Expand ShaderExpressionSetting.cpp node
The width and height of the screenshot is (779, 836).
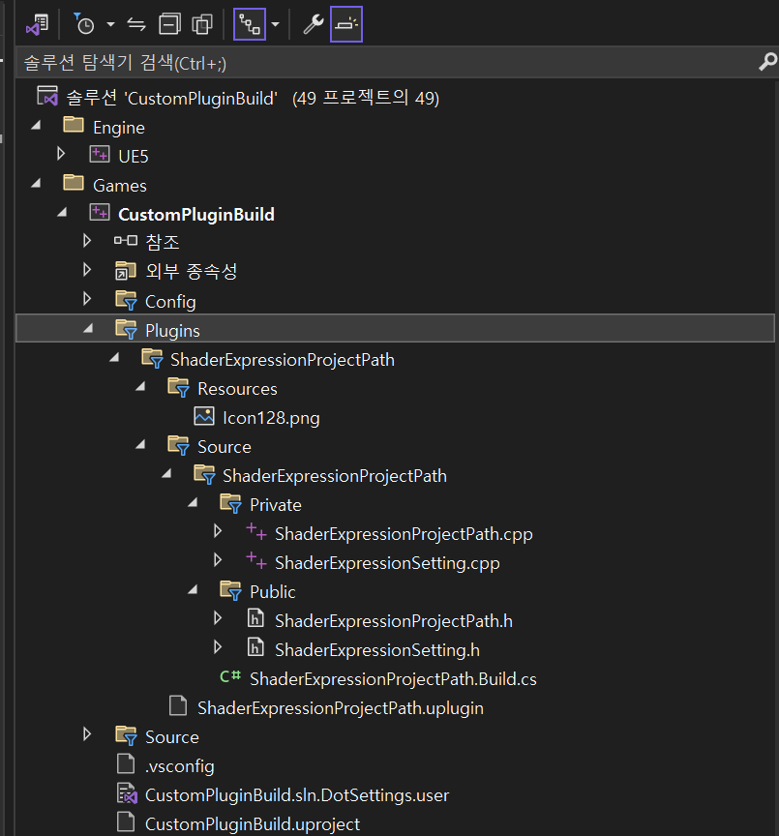218,560
